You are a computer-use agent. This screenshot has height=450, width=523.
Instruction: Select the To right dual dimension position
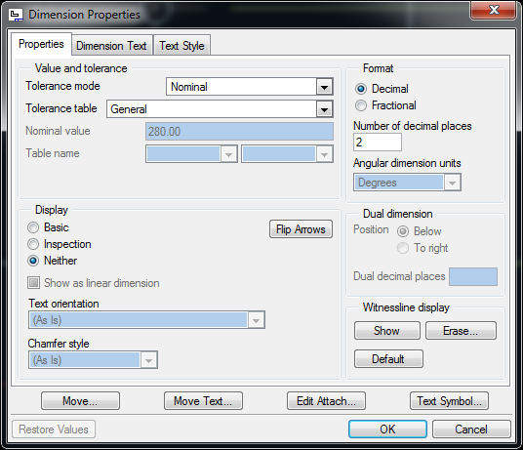[x=403, y=248]
